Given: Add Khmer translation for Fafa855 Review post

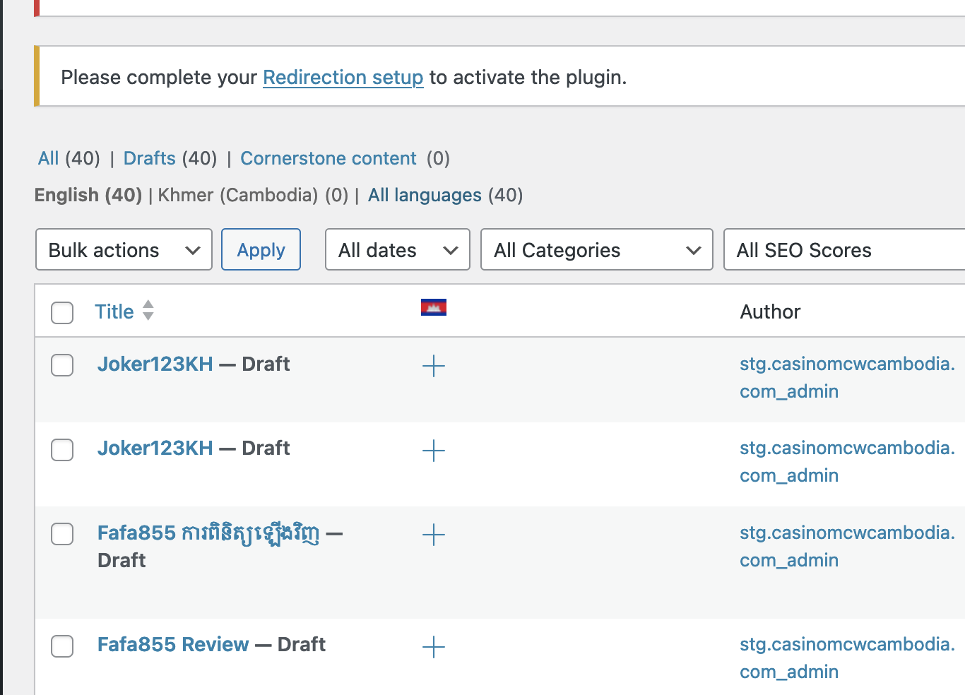Looking at the screenshot, I should click(x=433, y=647).
